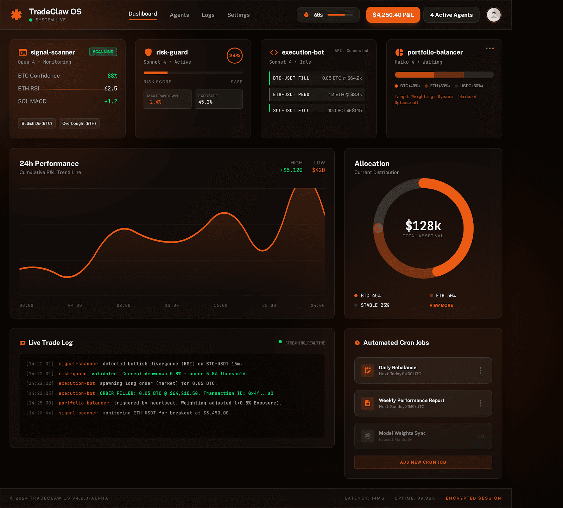This screenshot has width=563, height=508.
Task: Select the signal-scanner terminal icon
Action: pyautogui.click(x=23, y=52)
